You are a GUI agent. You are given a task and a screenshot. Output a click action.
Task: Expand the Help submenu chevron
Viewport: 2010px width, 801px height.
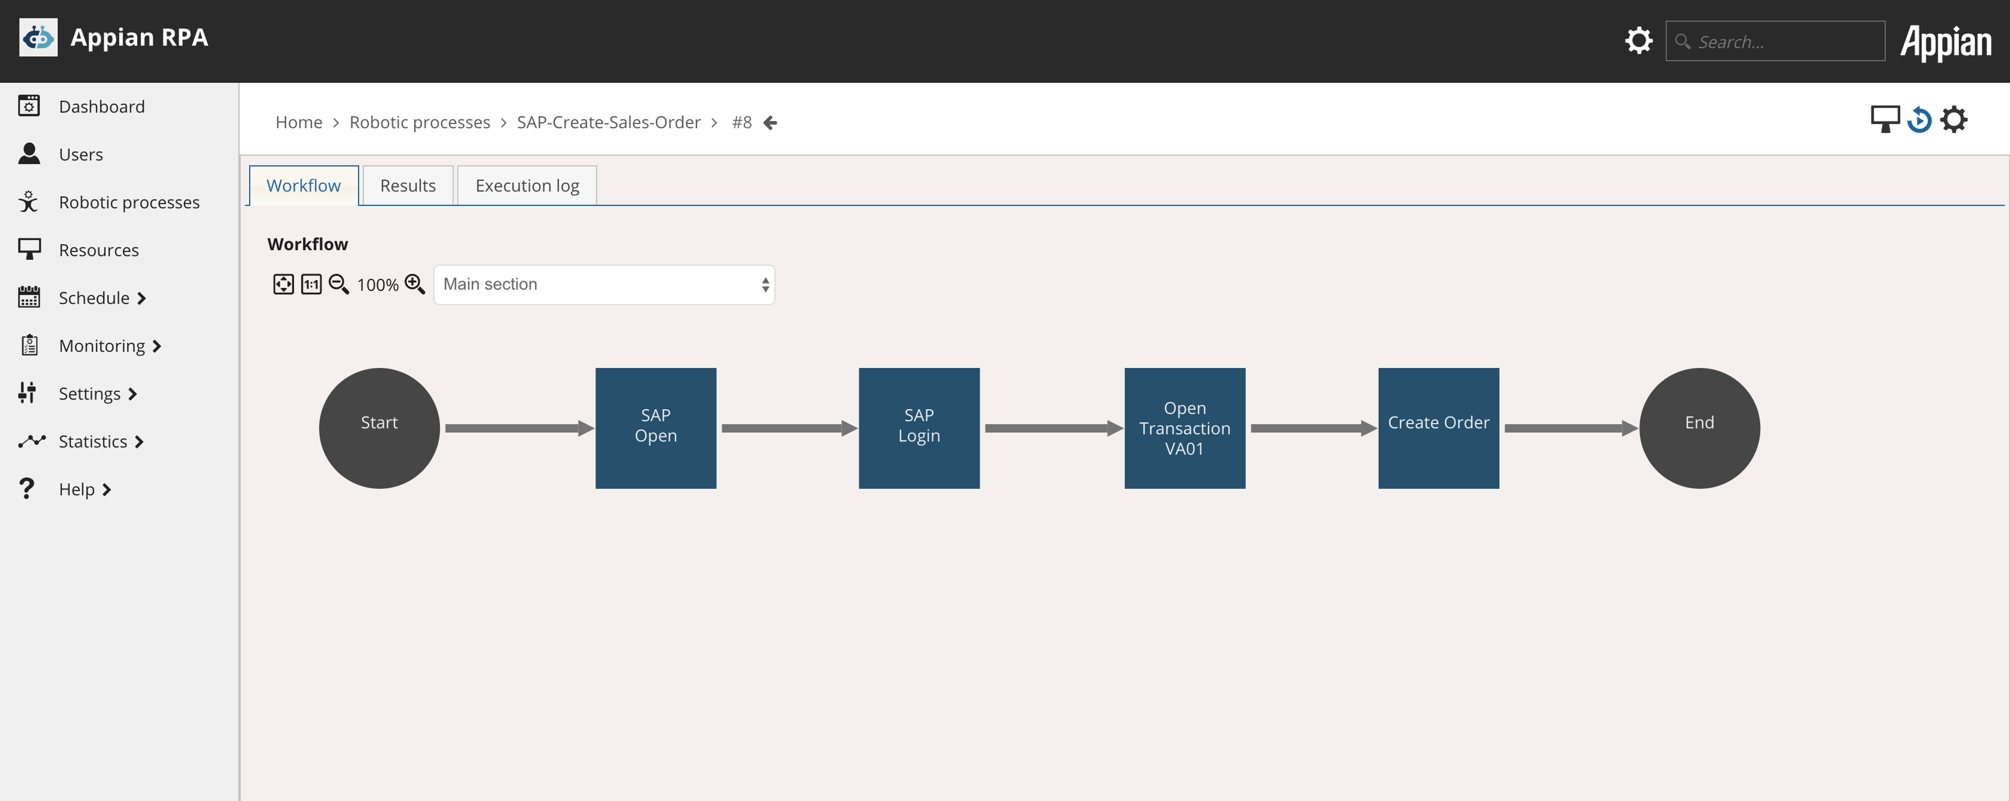[107, 490]
